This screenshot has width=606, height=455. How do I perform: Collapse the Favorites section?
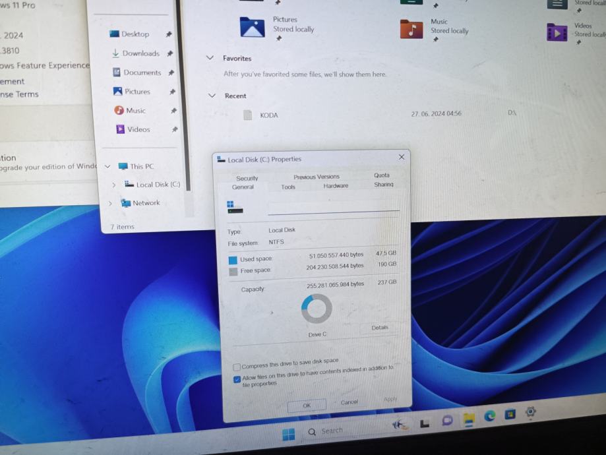click(210, 58)
